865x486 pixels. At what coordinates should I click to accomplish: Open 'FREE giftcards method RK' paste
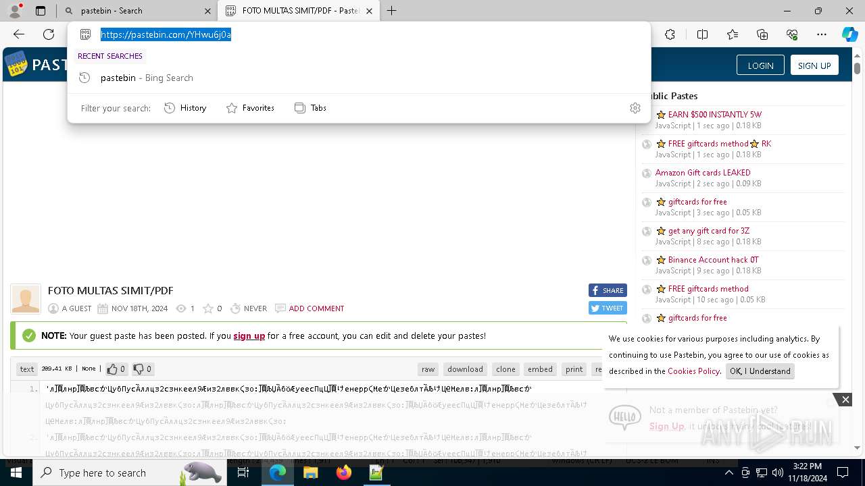719,144
